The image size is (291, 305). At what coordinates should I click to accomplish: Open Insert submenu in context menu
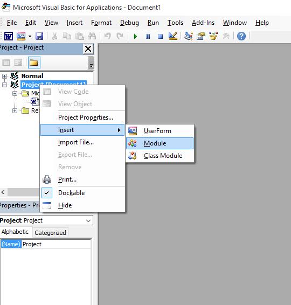tap(82, 130)
